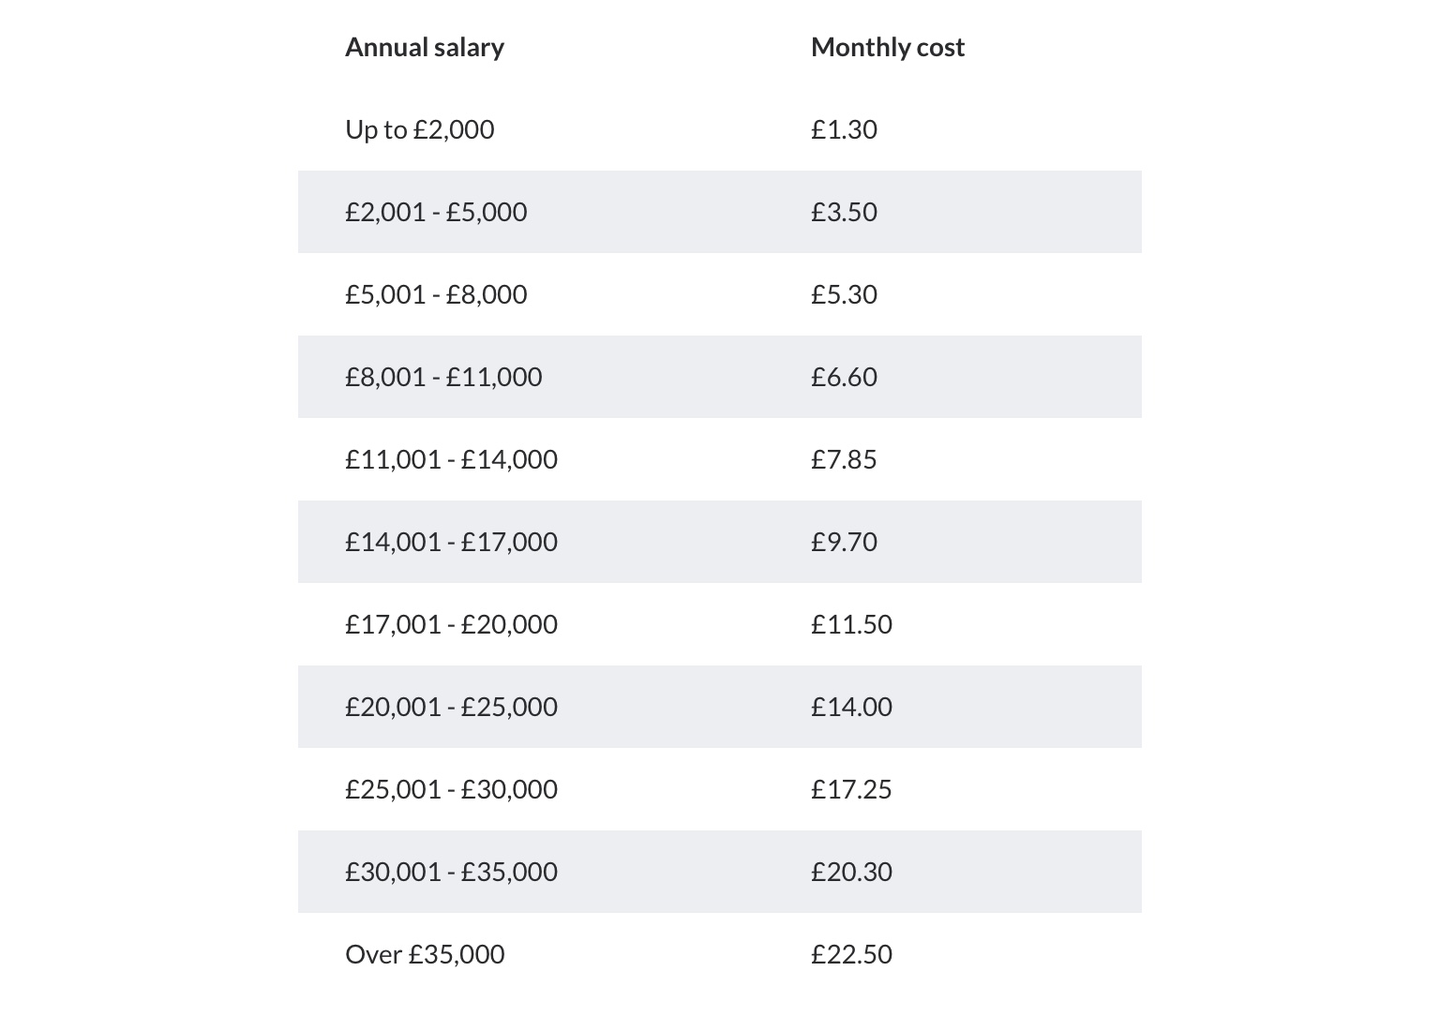This screenshot has width=1440, height=1016.
Task: Click the £3.50 monthly cost value
Action: coord(844,212)
